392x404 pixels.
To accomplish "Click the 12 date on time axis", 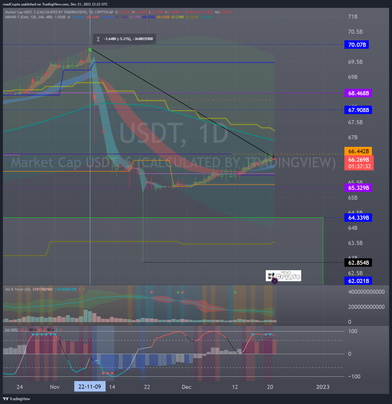I will coord(235,387).
